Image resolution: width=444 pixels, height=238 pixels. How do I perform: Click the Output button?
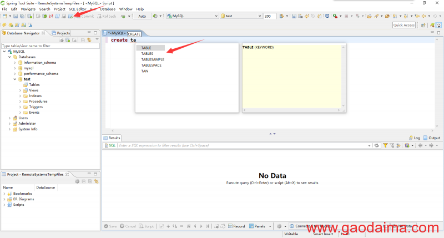pos(432,138)
